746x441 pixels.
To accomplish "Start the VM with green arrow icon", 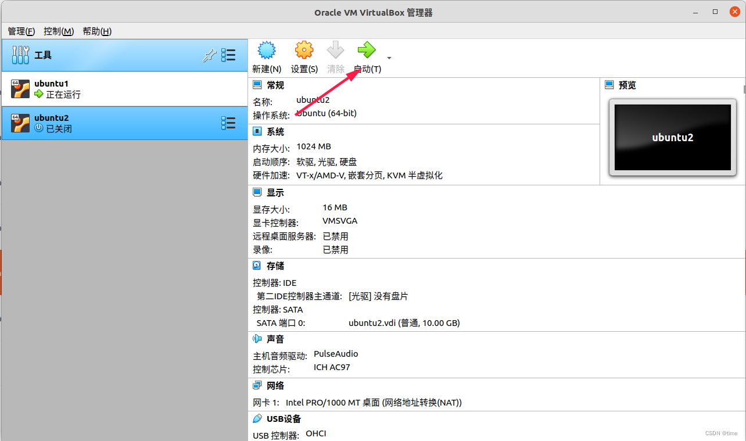I will [x=367, y=51].
